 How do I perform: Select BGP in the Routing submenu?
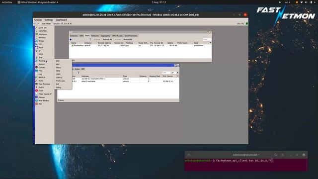(58, 64)
